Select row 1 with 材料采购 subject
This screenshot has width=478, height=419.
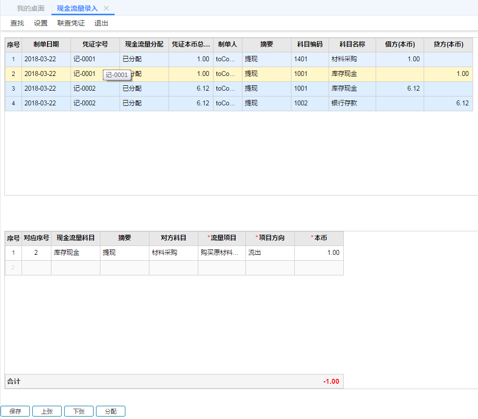tap(352, 59)
